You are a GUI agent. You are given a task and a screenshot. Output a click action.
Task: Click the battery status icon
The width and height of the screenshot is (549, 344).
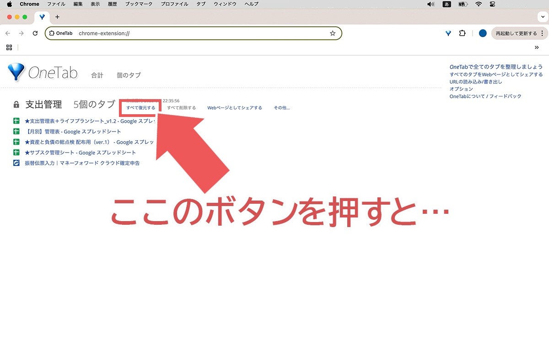click(x=462, y=4)
